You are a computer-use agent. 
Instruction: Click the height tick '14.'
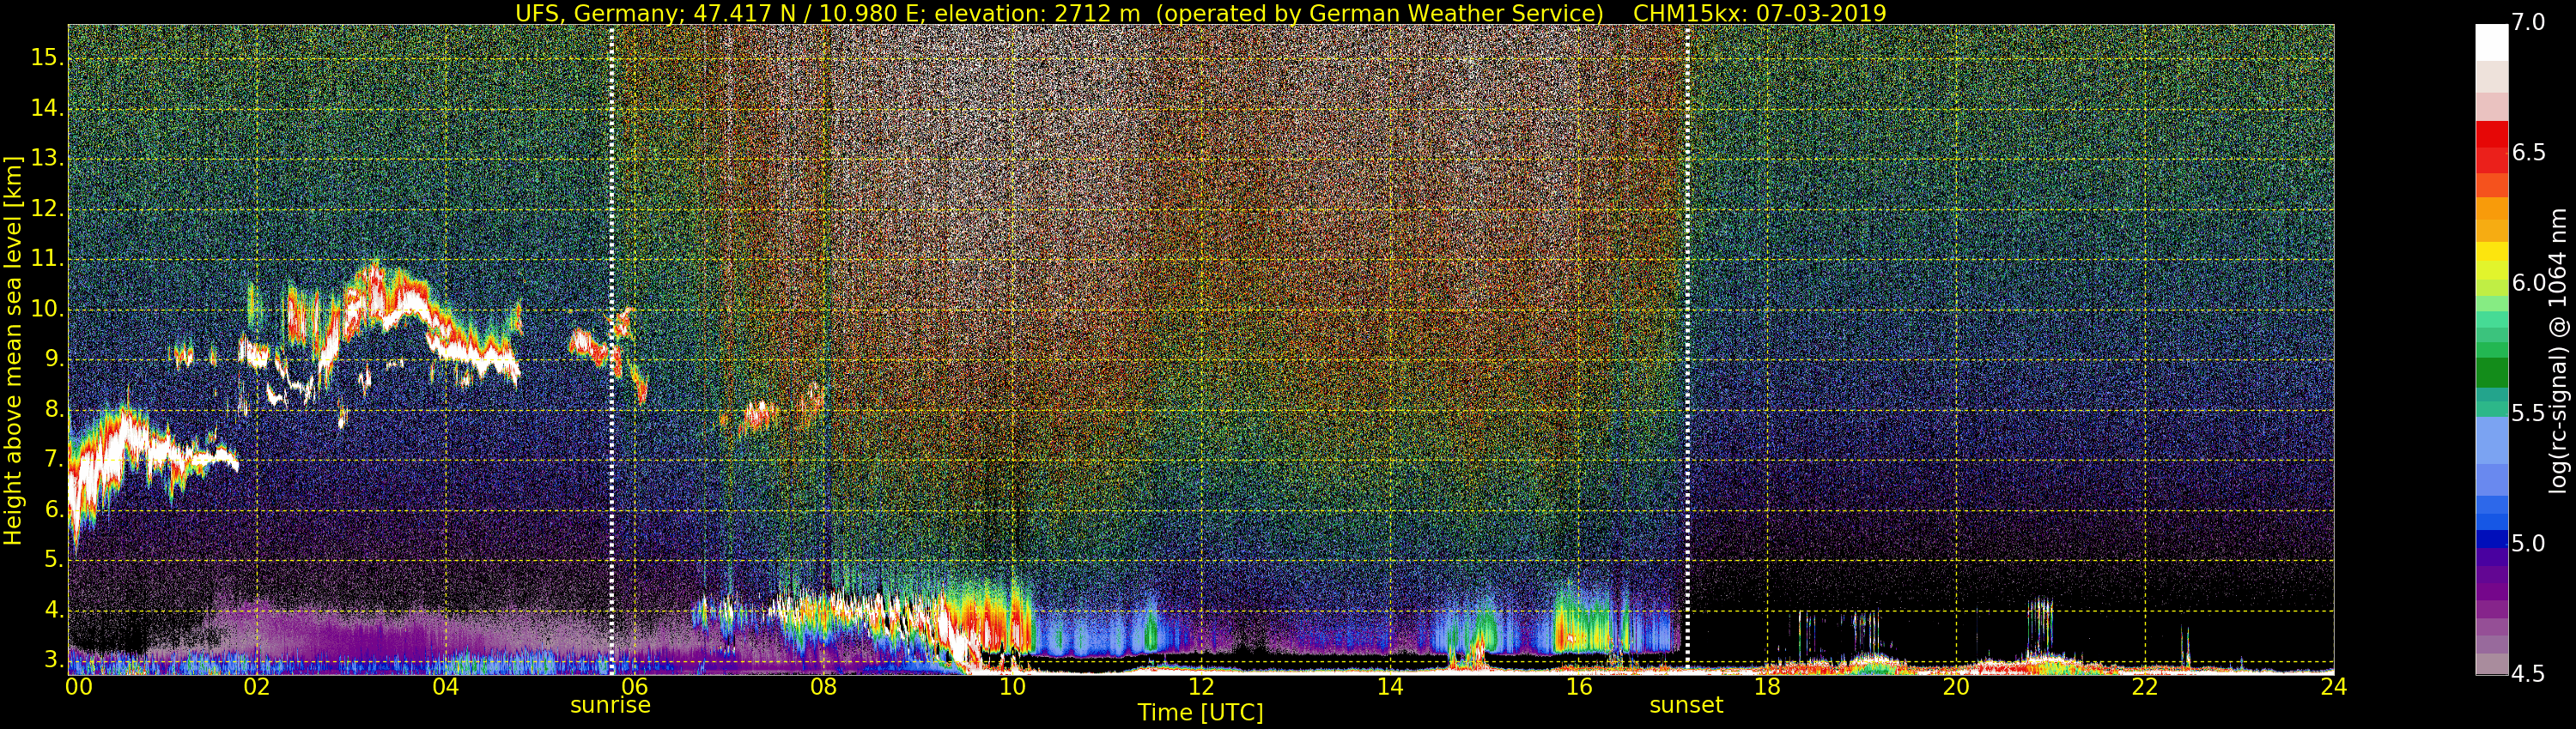(46, 109)
